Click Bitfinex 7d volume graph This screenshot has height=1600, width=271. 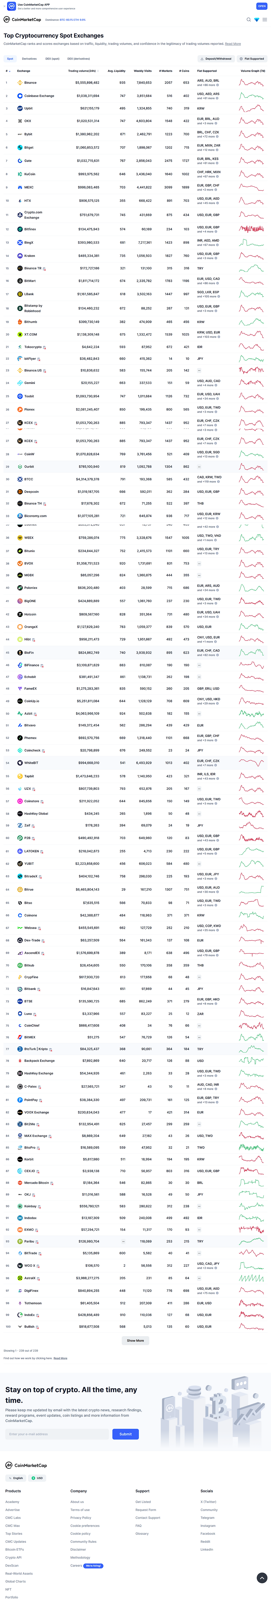click(252, 229)
